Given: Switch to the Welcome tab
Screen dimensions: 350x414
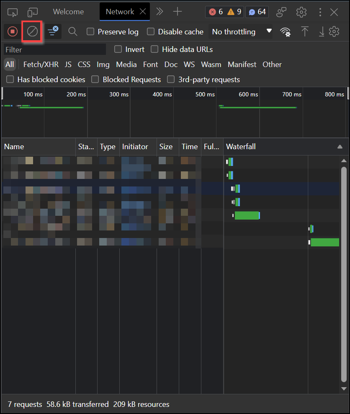Looking at the screenshot, I should (x=68, y=12).
